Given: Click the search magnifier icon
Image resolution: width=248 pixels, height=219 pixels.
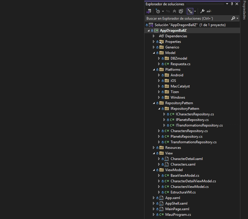Looking at the screenshot, I should (x=233, y=19).
